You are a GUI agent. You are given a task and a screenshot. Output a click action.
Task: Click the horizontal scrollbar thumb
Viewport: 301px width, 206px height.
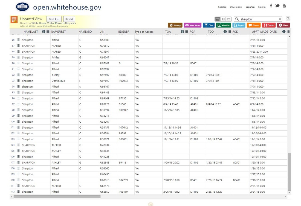(x=57, y=197)
